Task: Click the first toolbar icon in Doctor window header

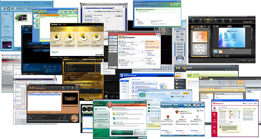Action: coord(60,11)
